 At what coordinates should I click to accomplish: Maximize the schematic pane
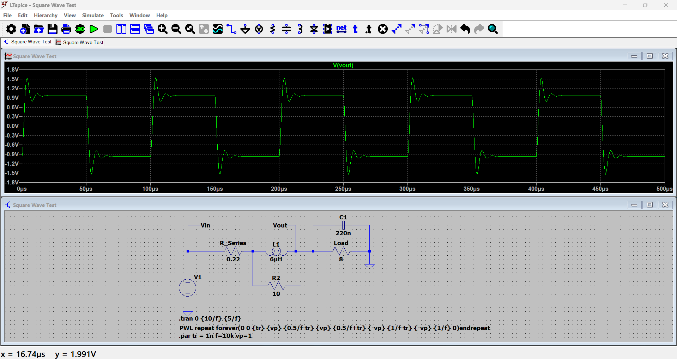coord(649,205)
